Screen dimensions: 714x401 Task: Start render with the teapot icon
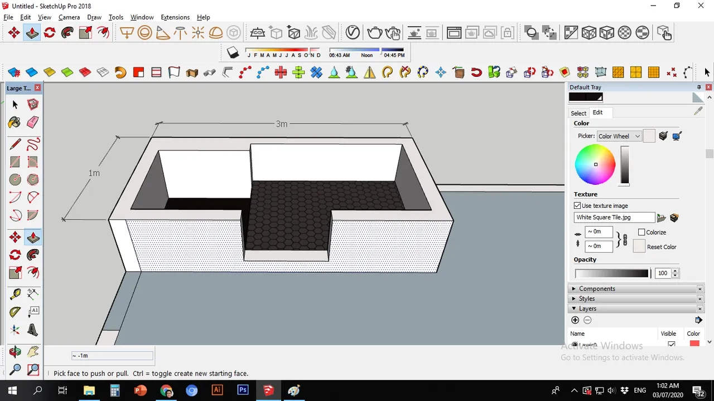[x=375, y=33]
